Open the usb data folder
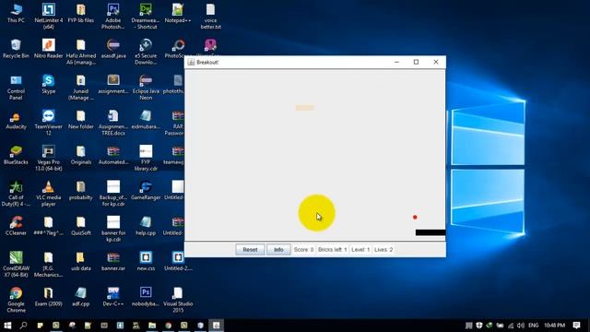Viewport: 590px width, 332px height. point(81,261)
